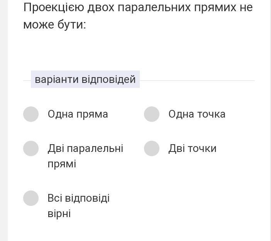Click the word "точка" in "Одна точка"

(211, 114)
